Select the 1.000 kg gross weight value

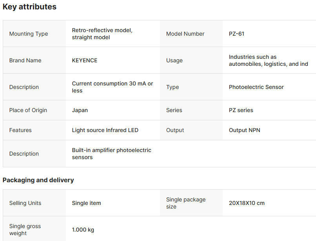click(x=83, y=230)
